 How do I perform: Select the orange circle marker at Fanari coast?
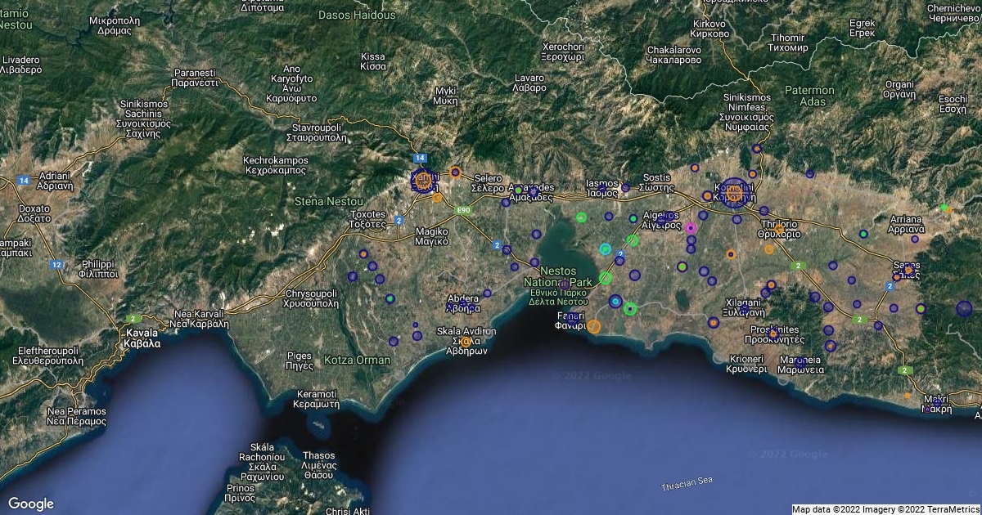coord(594,326)
